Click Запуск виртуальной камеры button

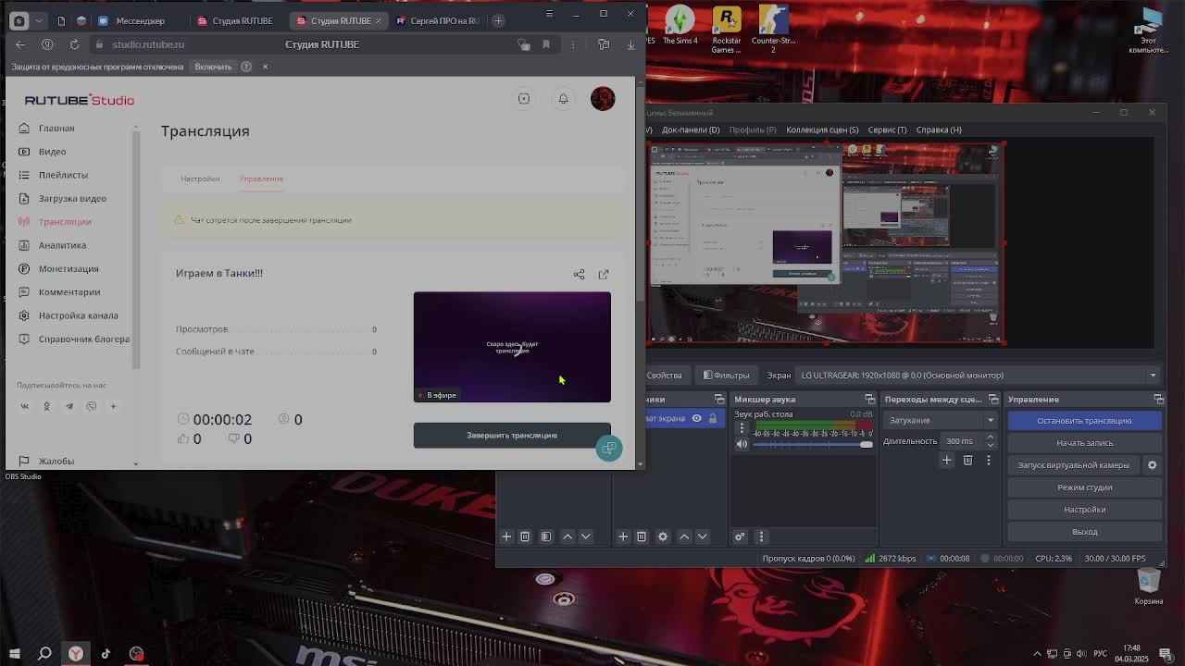click(1074, 465)
